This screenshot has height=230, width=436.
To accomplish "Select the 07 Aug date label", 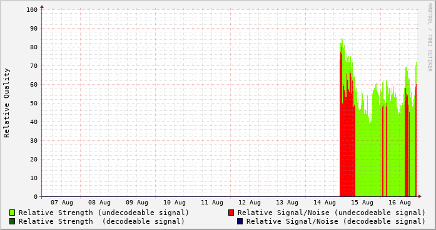I will tap(62, 203).
